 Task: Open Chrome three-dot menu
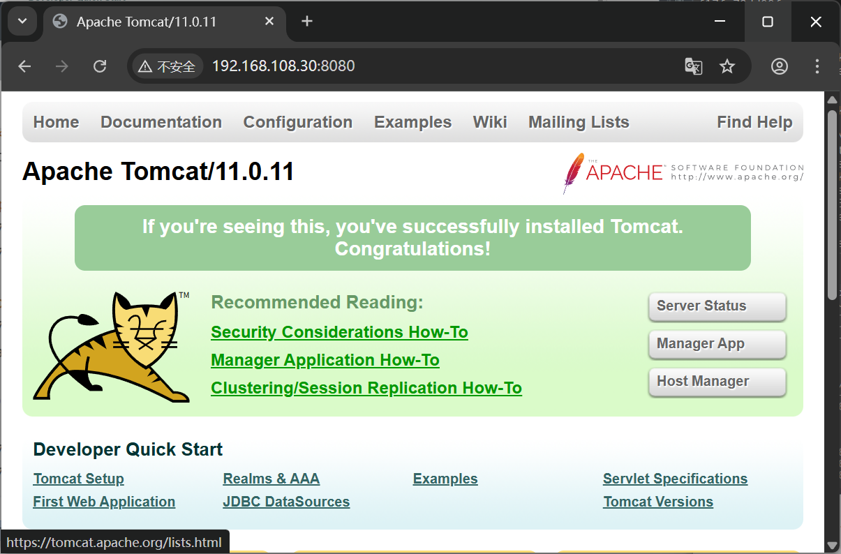pyautogui.click(x=817, y=66)
